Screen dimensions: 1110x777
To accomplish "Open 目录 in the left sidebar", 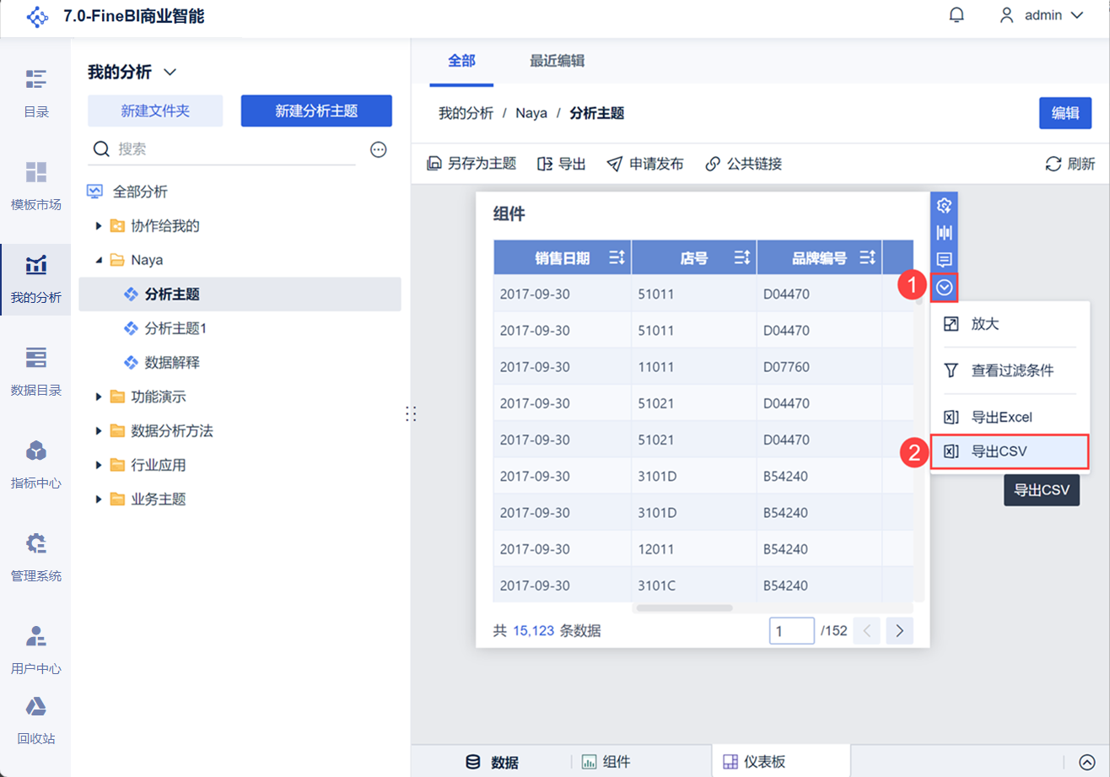I will [x=35, y=94].
